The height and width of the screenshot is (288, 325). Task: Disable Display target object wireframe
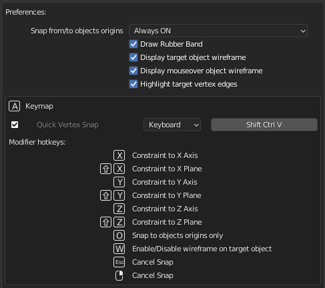coord(133,57)
